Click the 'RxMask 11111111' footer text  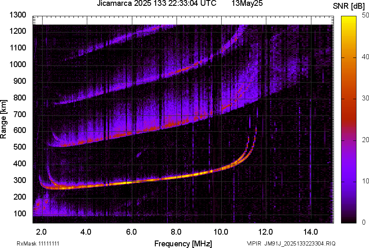pos(38,243)
